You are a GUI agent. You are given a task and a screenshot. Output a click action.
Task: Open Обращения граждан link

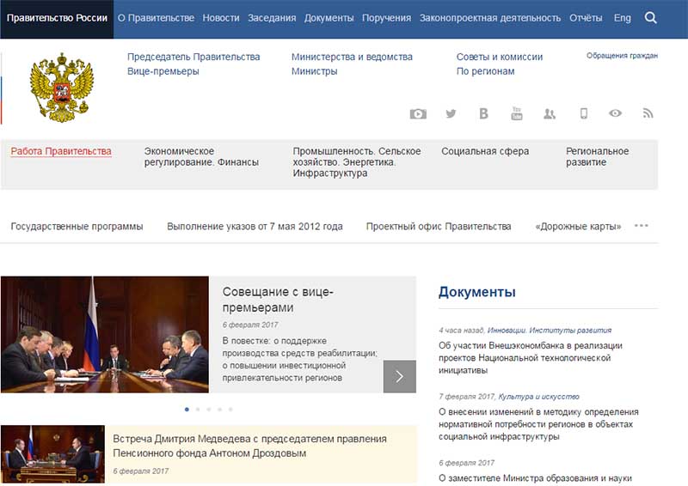point(622,56)
